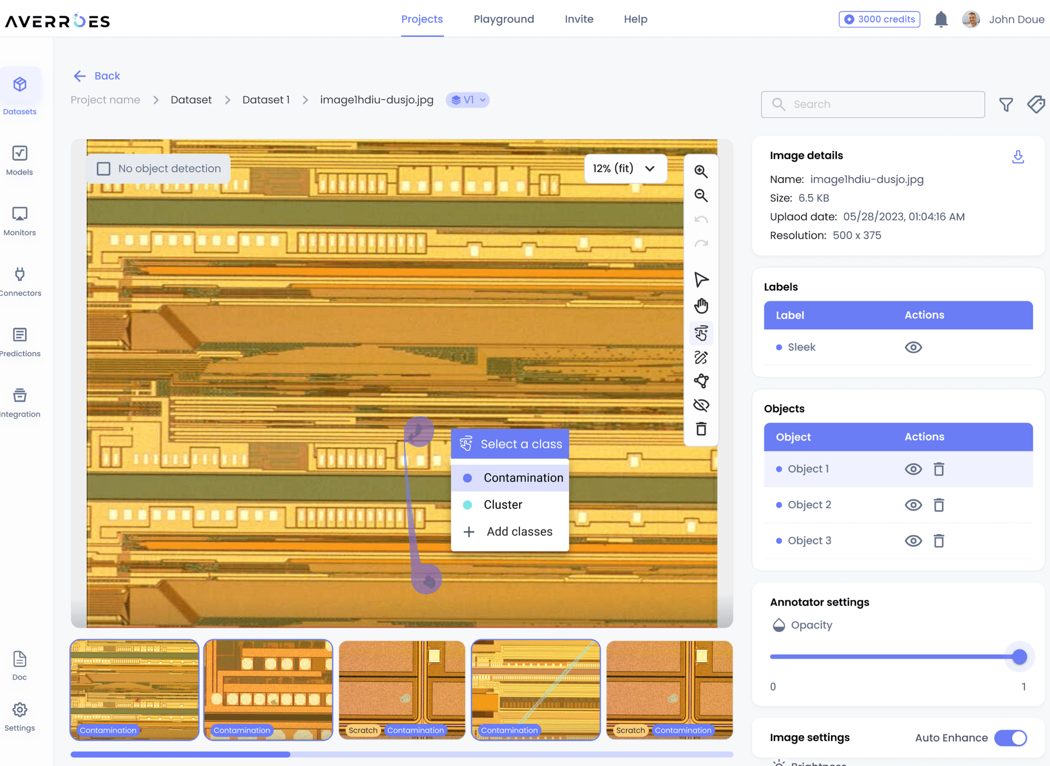Click the zoom in magnifier tool
1050x766 pixels.
click(701, 171)
